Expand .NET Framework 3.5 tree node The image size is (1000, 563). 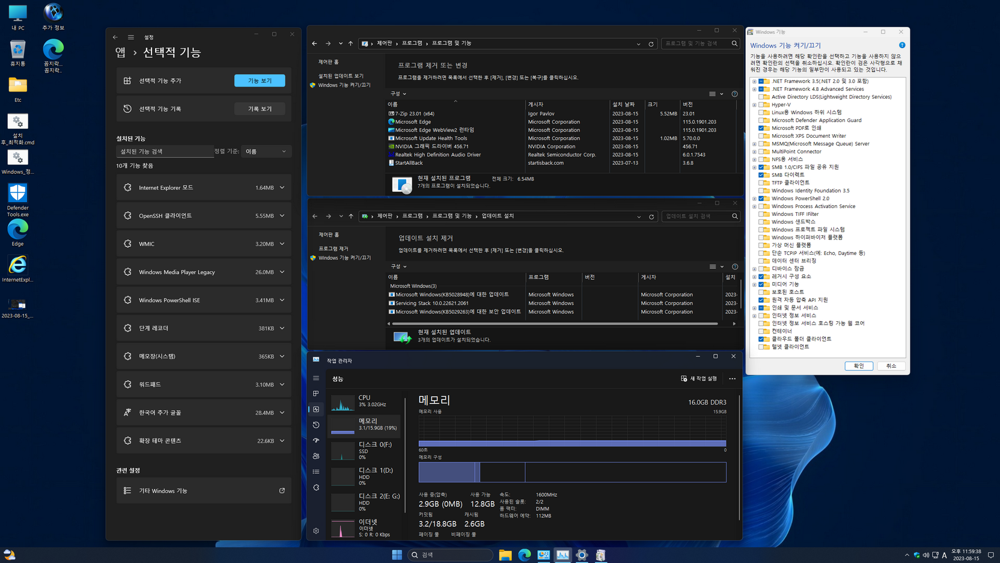click(x=754, y=81)
